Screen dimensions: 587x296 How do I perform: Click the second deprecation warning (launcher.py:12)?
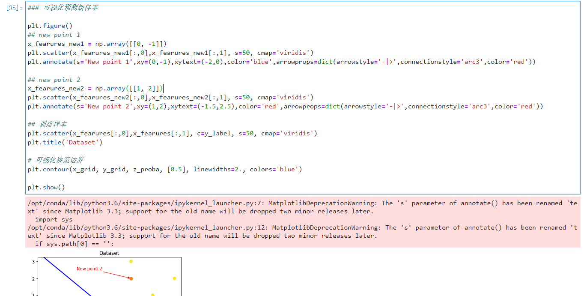pos(301,232)
